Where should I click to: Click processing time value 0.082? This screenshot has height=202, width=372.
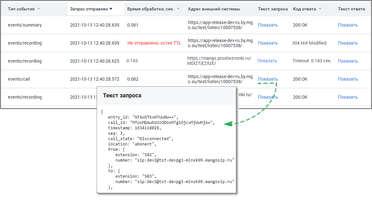pyautogui.click(x=133, y=79)
